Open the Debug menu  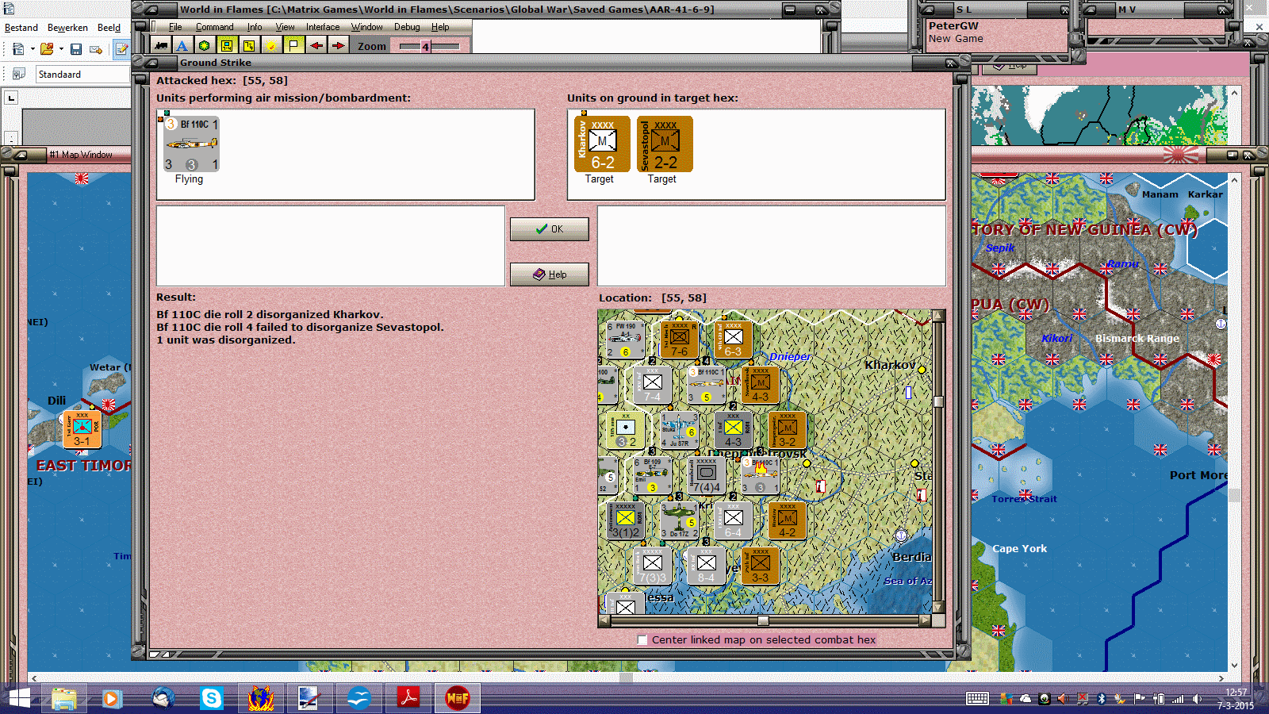(x=407, y=27)
